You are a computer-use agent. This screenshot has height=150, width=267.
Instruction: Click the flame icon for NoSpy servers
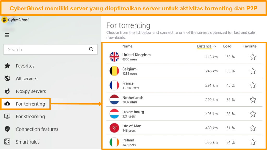coord(7,91)
